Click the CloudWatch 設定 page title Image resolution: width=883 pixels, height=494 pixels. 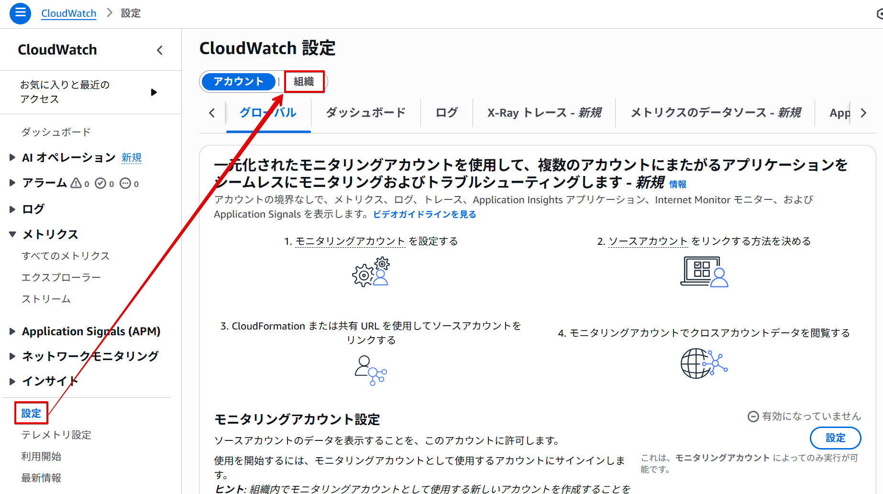pyautogui.click(x=267, y=48)
